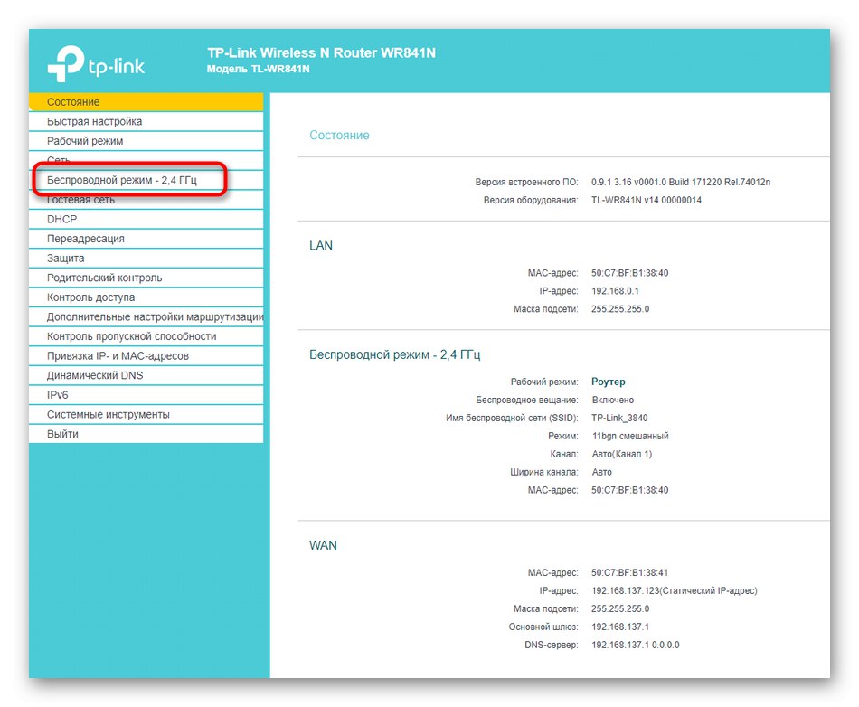The height and width of the screenshot is (707, 859).
Task: Click the SSID name TP-Link_3840
Action: pos(622,418)
